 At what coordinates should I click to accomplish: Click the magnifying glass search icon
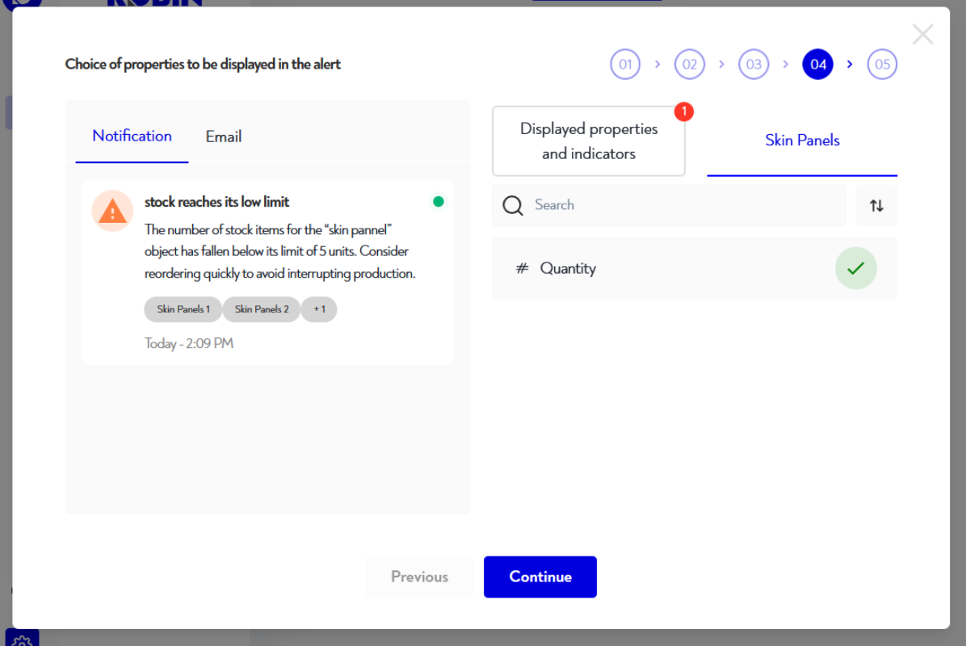coord(513,205)
